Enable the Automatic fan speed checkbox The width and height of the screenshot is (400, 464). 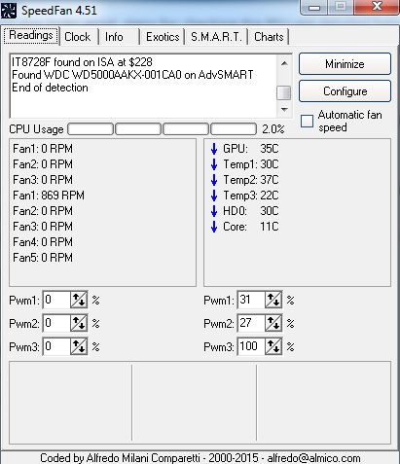(x=307, y=121)
